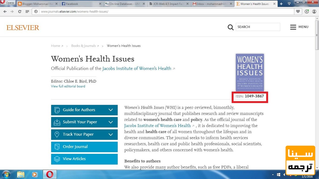Open the downloads icon in the toolbar
The image size is (319, 179).
(x=307, y=12)
